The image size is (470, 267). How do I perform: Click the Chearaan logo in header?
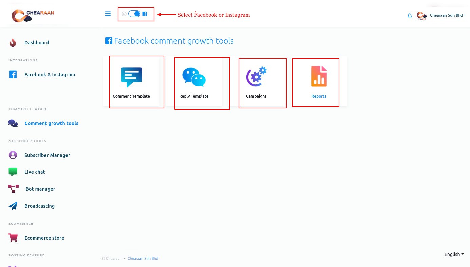click(33, 15)
